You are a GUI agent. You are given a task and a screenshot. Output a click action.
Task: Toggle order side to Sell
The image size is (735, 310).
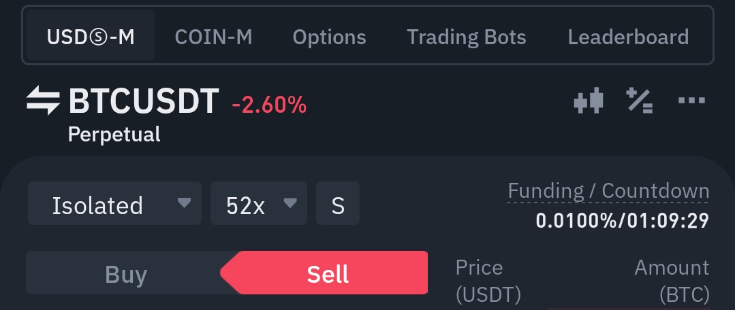pos(328,273)
